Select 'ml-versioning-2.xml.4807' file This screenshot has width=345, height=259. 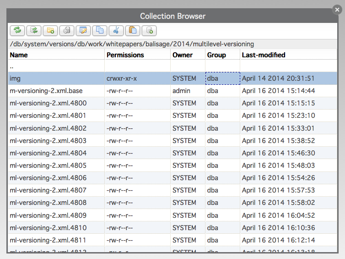pos(172,190)
